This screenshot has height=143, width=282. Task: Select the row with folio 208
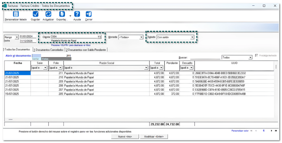(x=56, y=86)
